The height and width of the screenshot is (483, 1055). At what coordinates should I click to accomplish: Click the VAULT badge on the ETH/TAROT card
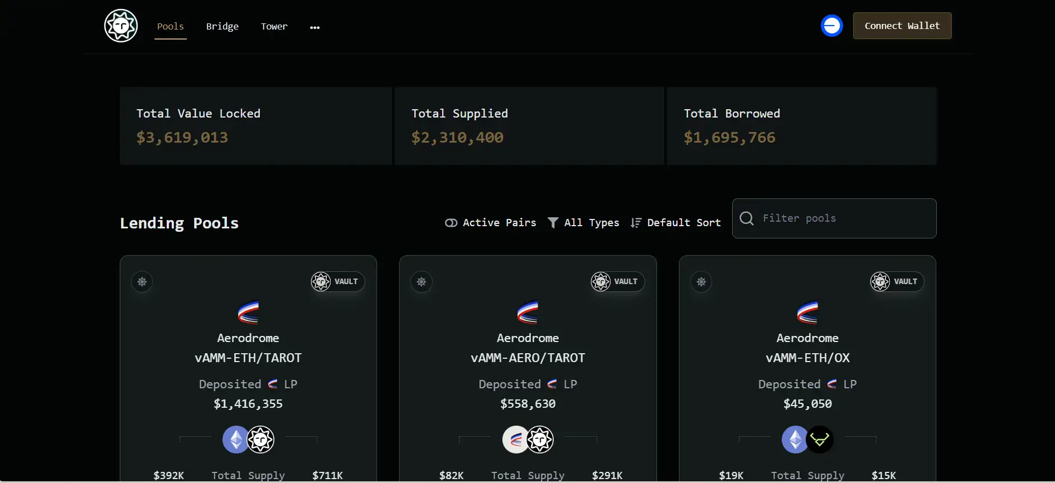(x=337, y=282)
